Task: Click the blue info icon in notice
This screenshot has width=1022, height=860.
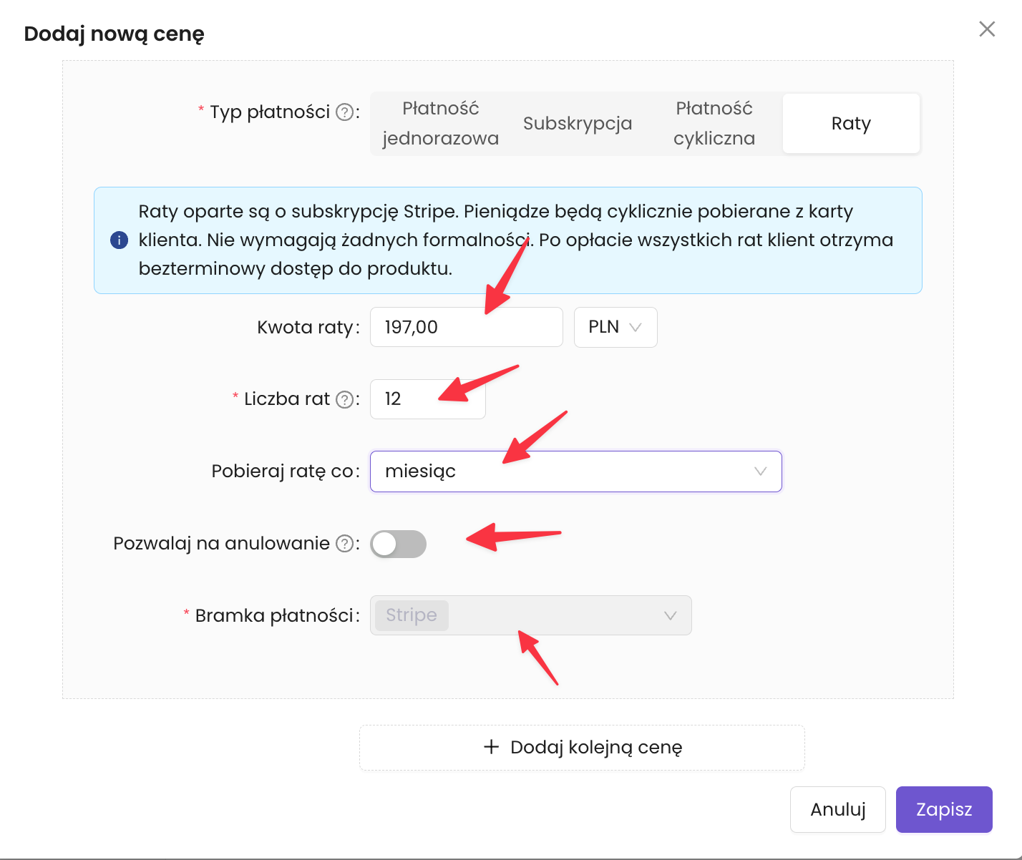Action: (119, 240)
